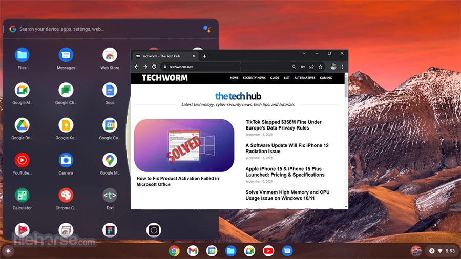Open Google Chat in launcher
Viewport: 461px width, 259px height.
click(x=66, y=90)
